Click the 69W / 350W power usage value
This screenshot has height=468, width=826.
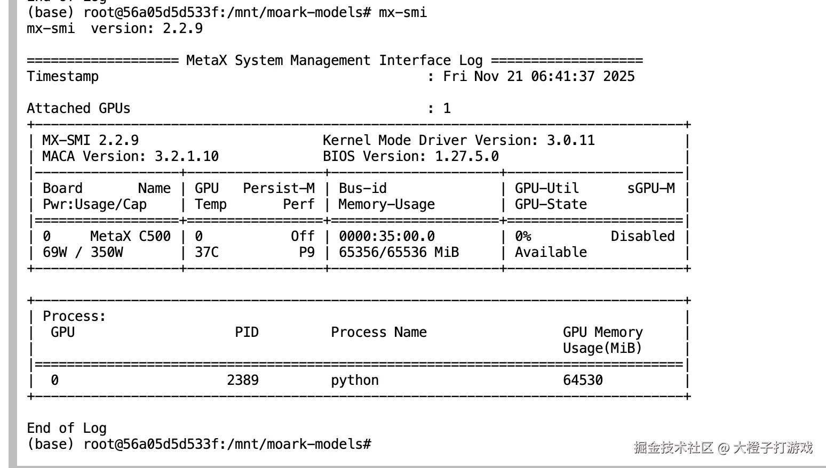(83, 252)
